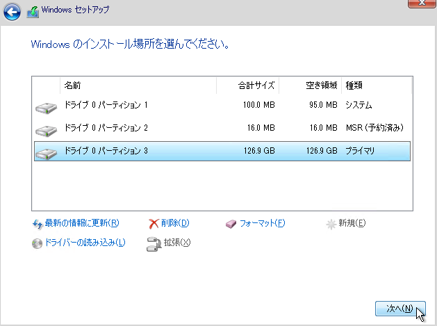Sort by the 名前 column header

pos(138,85)
